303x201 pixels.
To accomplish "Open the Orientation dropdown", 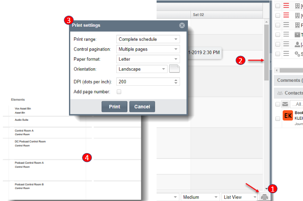I will click(142, 69).
